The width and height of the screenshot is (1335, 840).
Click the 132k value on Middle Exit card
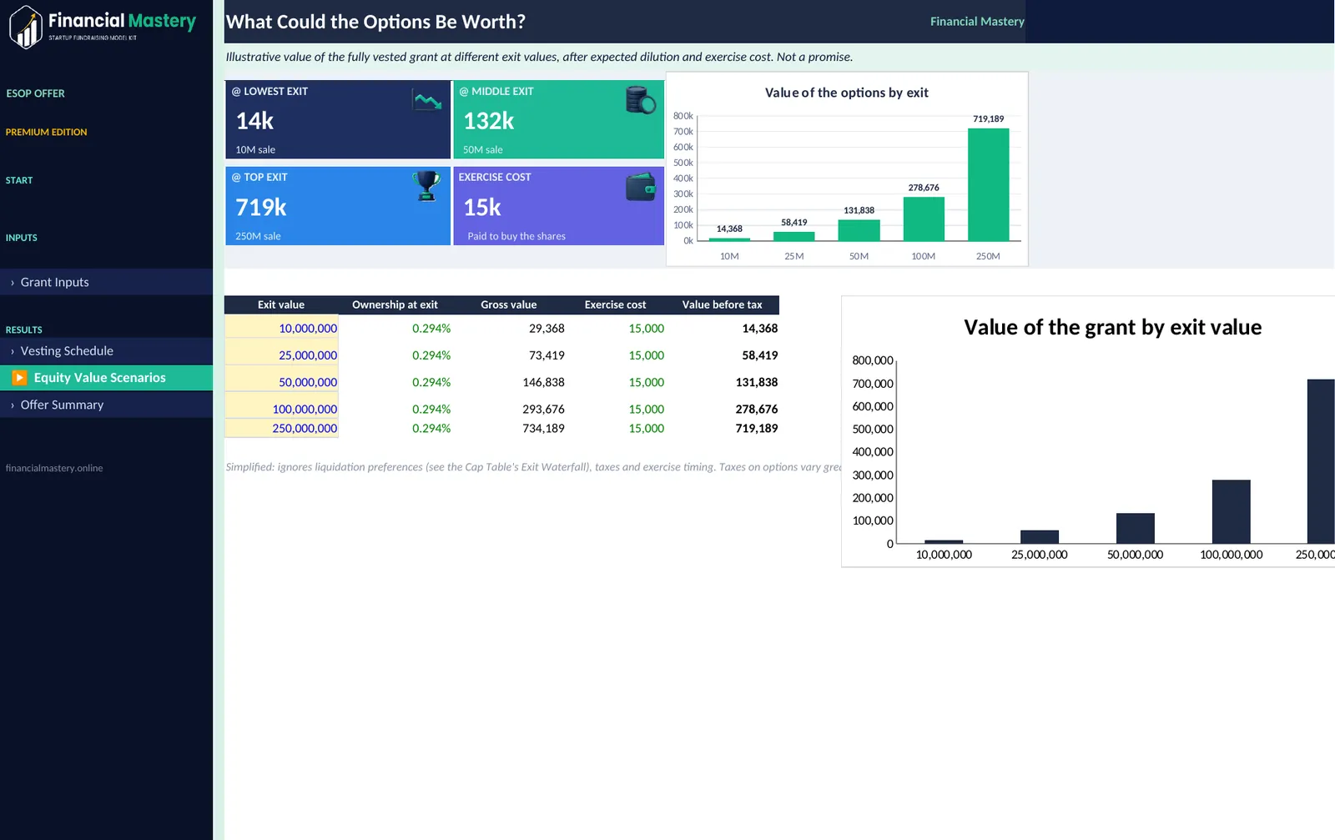[x=488, y=121]
